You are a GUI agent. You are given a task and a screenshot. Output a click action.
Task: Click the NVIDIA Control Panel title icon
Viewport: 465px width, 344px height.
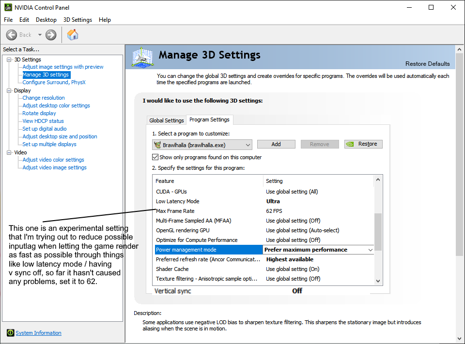point(8,7)
